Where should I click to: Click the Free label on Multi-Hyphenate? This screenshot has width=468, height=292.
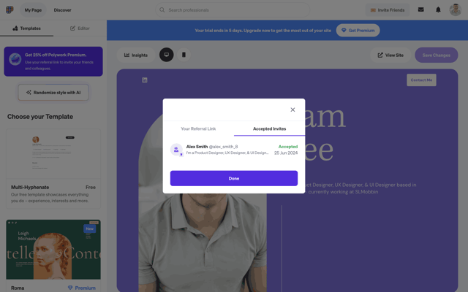(x=91, y=187)
